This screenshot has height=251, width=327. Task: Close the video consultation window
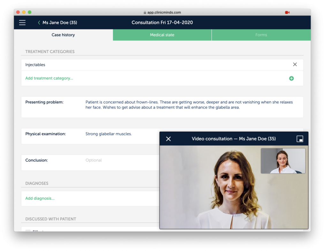[x=168, y=139]
